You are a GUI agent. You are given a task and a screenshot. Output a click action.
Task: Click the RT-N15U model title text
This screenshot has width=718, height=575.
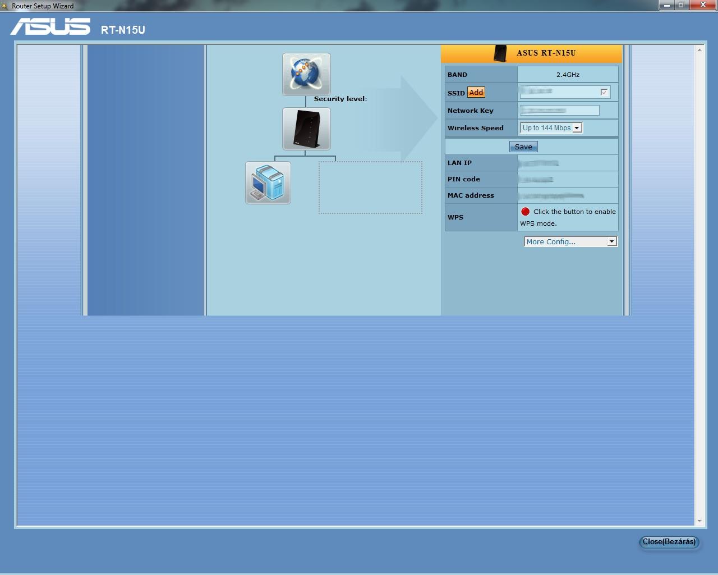(123, 30)
